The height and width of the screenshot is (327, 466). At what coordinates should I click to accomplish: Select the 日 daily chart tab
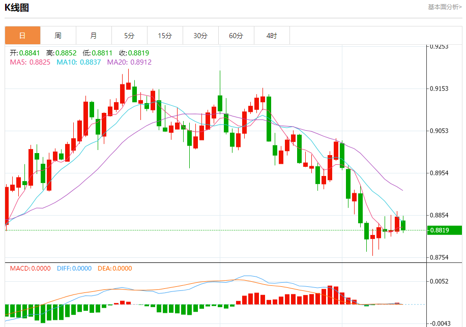[x=22, y=36]
